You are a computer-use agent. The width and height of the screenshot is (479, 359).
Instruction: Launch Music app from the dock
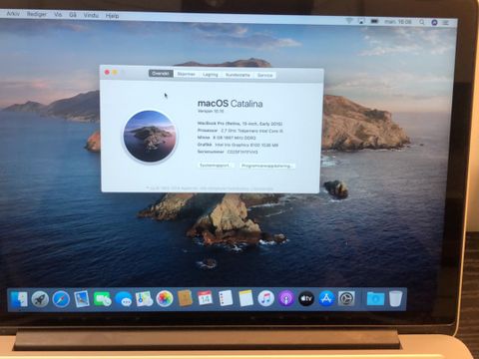click(x=265, y=298)
